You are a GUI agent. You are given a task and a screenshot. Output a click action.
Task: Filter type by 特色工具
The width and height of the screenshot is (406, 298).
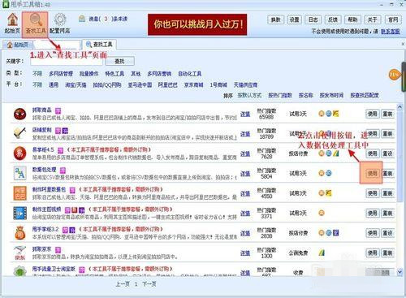click(x=114, y=74)
